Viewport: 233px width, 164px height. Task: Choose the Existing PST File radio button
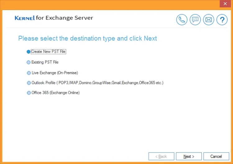(29, 62)
